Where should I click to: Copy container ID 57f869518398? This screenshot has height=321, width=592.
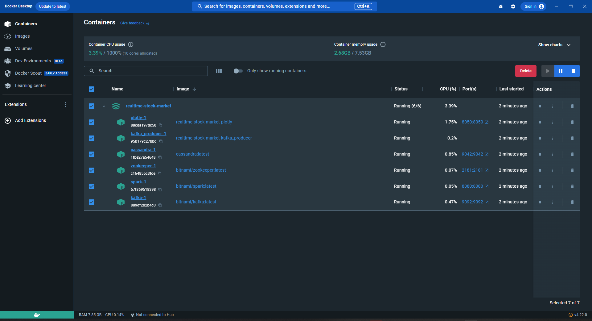[x=160, y=190]
